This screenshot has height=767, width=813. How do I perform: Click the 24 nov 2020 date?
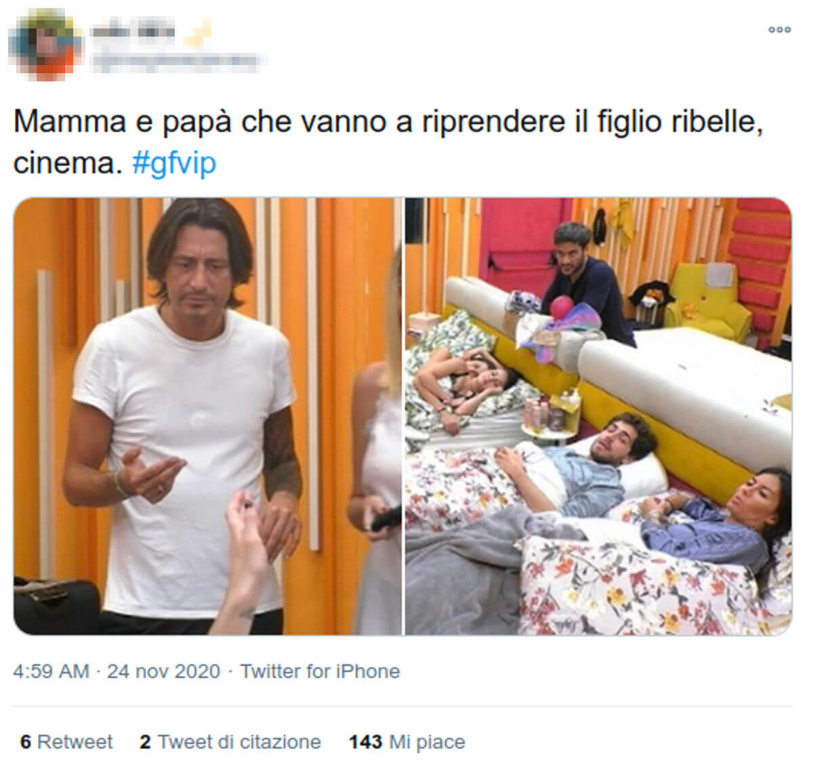(163, 671)
